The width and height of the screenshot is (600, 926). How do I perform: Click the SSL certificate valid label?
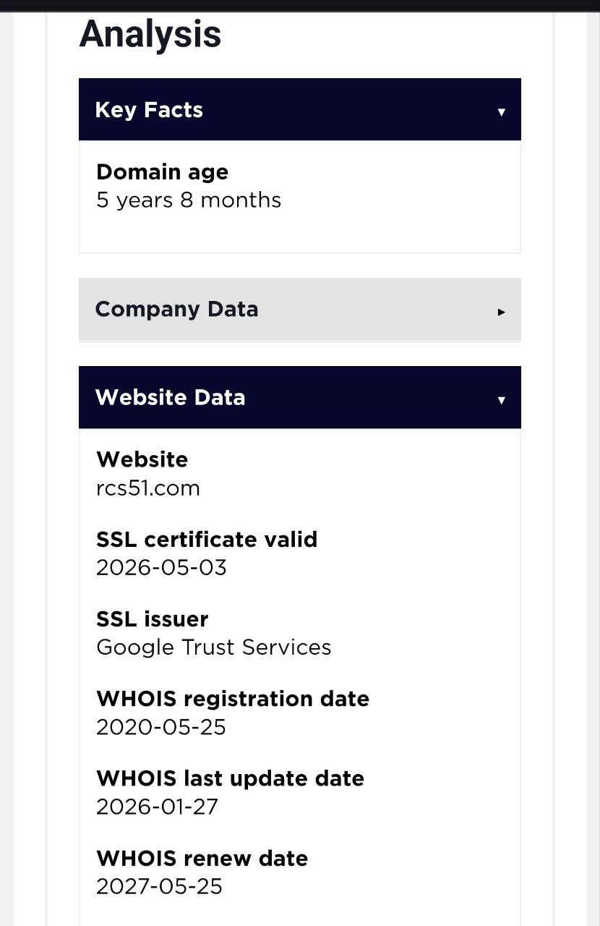pyautogui.click(x=207, y=540)
